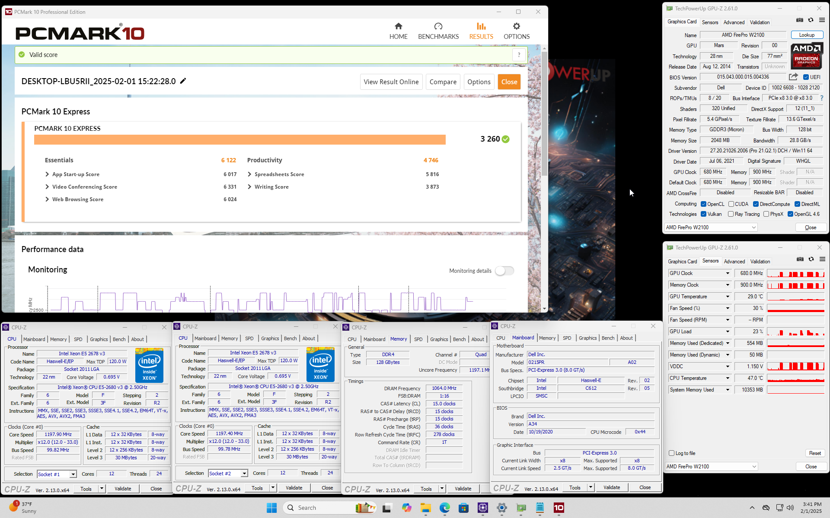Toggle Ray Tracing checkbox in GPU-Z
This screenshot has width=830, height=518.
point(731,214)
